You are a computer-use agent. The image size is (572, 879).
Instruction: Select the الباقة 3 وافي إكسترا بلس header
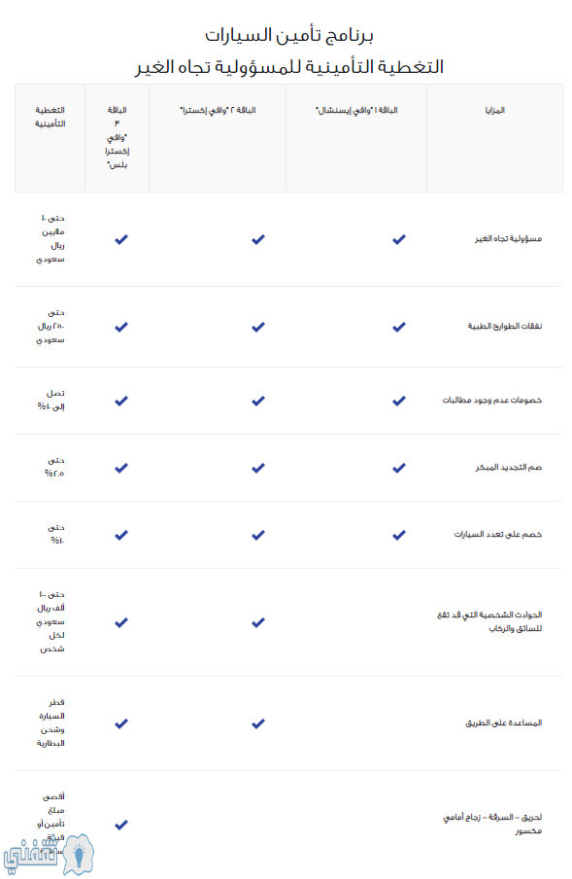point(117,137)
